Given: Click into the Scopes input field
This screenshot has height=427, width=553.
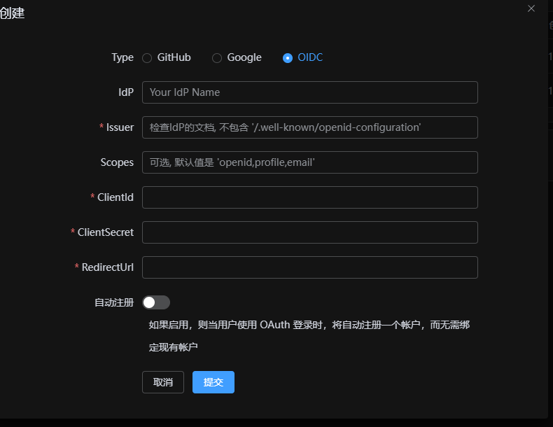Looking at the screenshot, I should 309,162.
